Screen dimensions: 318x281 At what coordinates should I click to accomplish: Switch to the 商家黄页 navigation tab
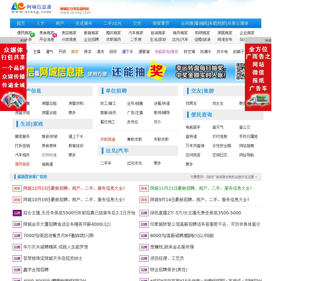pos(161,23)
